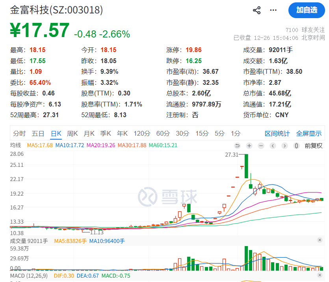Select the 日K chart tab
The image size is (329, 282).
click(56, 133)
